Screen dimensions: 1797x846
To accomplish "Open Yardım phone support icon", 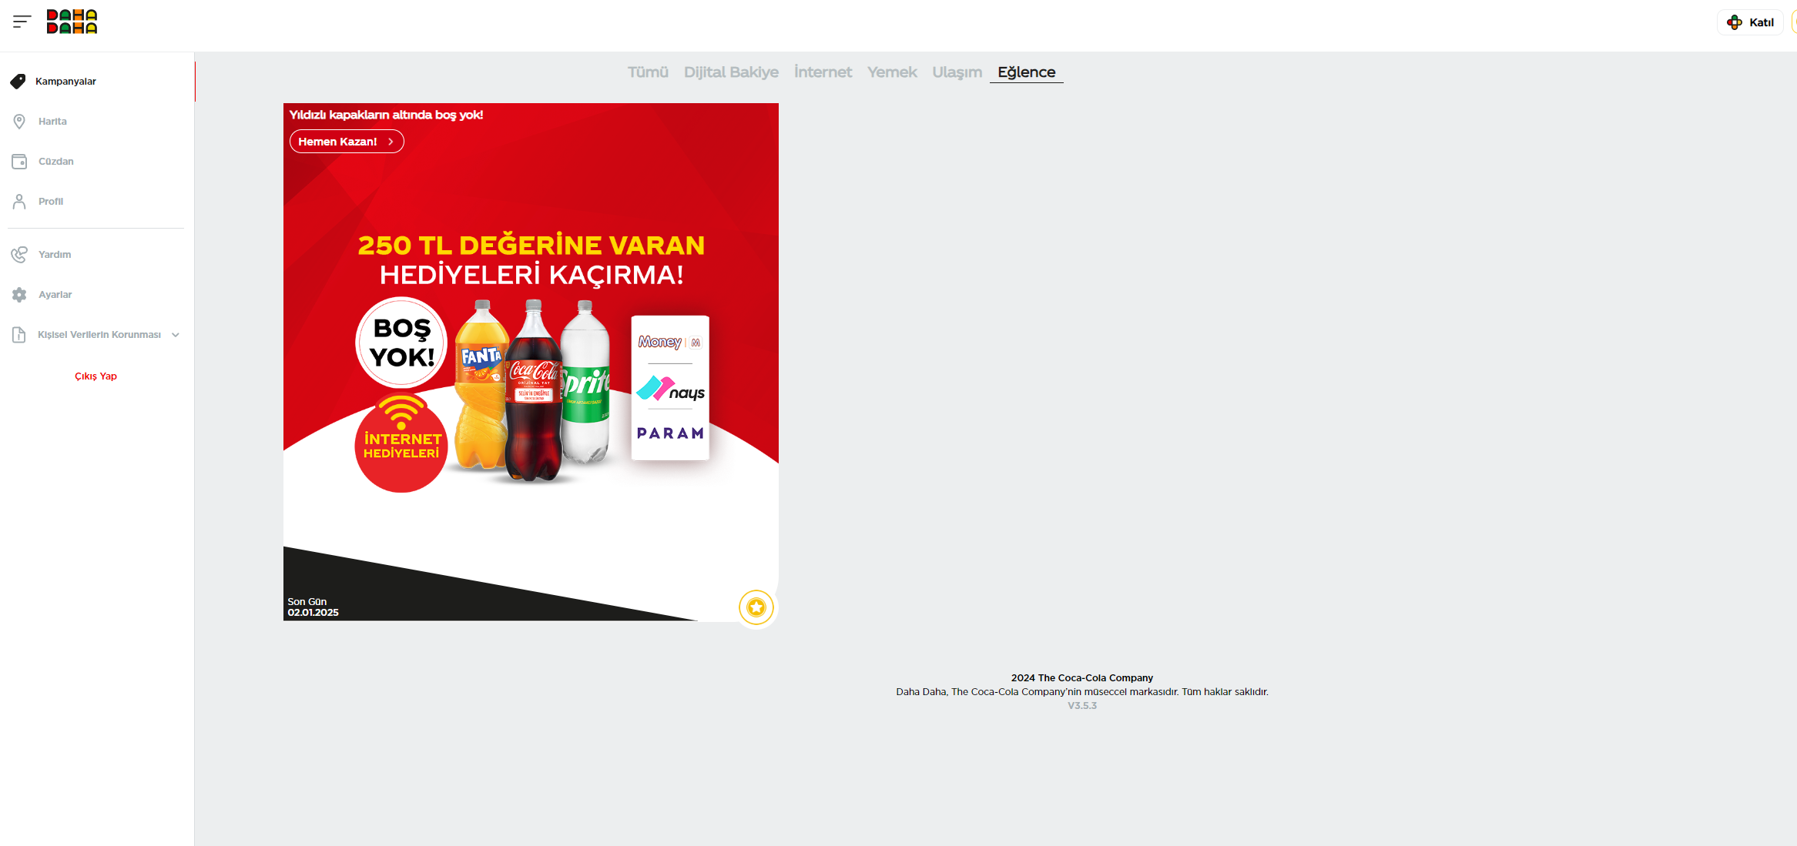I will click(19, 255).
